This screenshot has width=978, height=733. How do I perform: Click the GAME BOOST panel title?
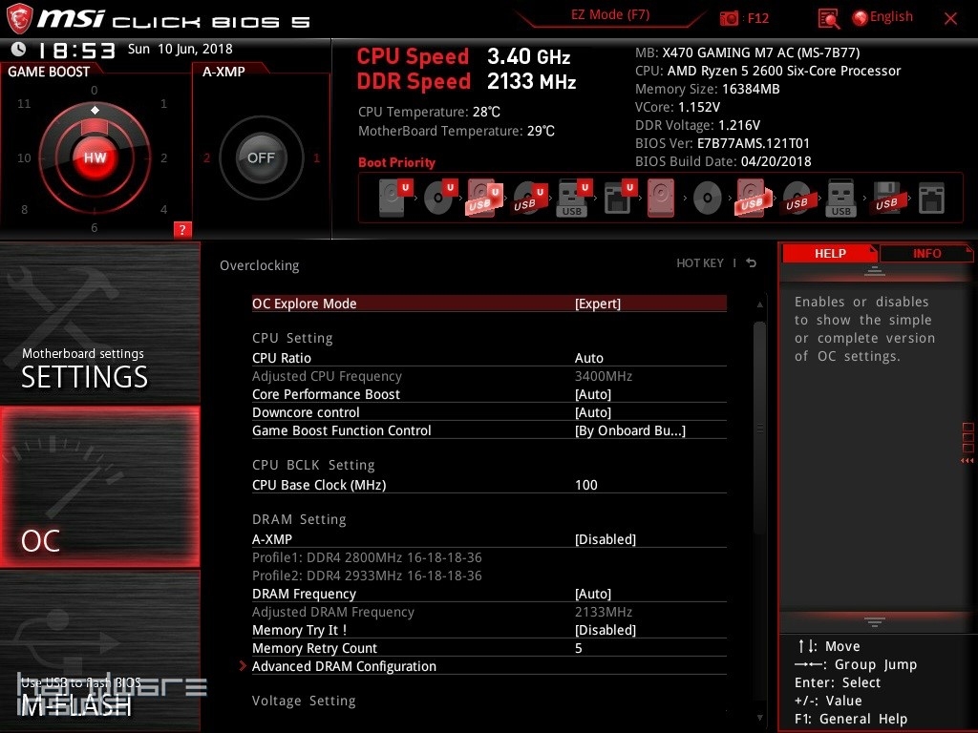pos(49,72)
